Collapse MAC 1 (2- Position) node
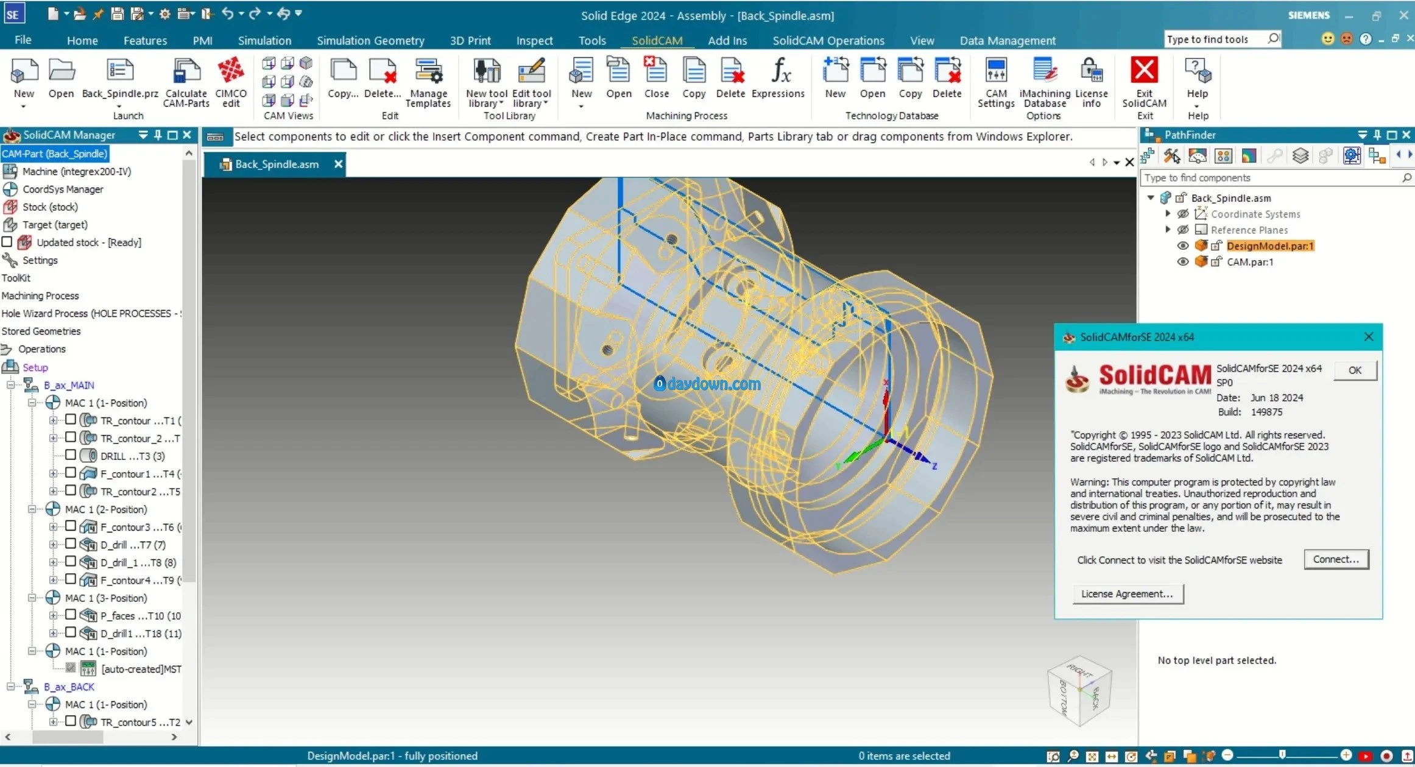Image resolution: width=1415 pixels, height=767 pixels. coord(32,509)
